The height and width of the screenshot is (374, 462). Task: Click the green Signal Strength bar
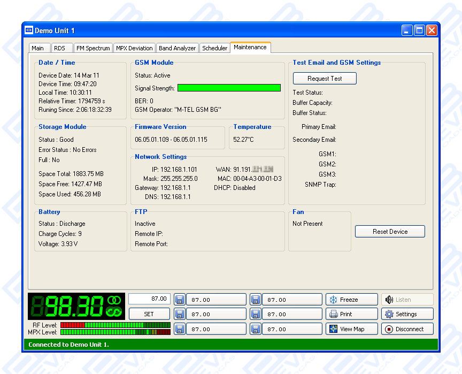click(229, 88)
